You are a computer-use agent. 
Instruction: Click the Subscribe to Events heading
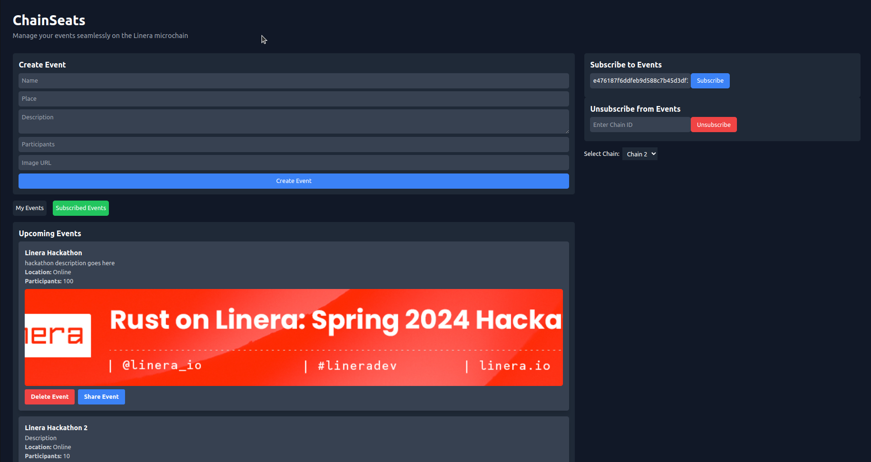tap(626, 65)
